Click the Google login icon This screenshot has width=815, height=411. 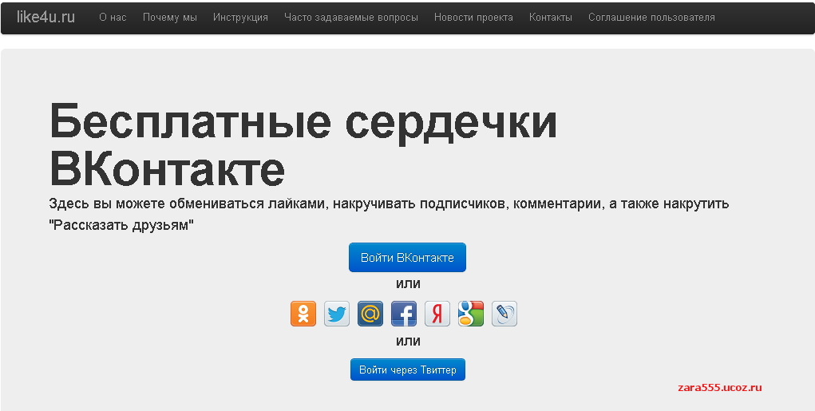tap(471, 314)
